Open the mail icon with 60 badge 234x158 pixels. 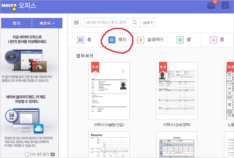click(211, 6)
